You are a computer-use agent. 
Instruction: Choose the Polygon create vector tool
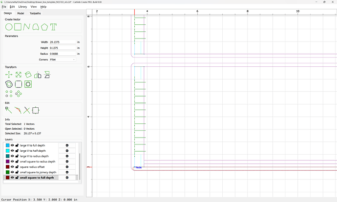[44, 27]
